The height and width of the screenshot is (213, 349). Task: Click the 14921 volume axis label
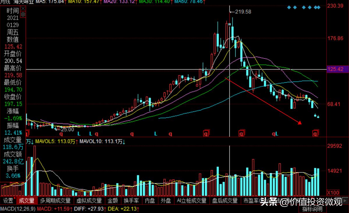[x=334, y=171]
